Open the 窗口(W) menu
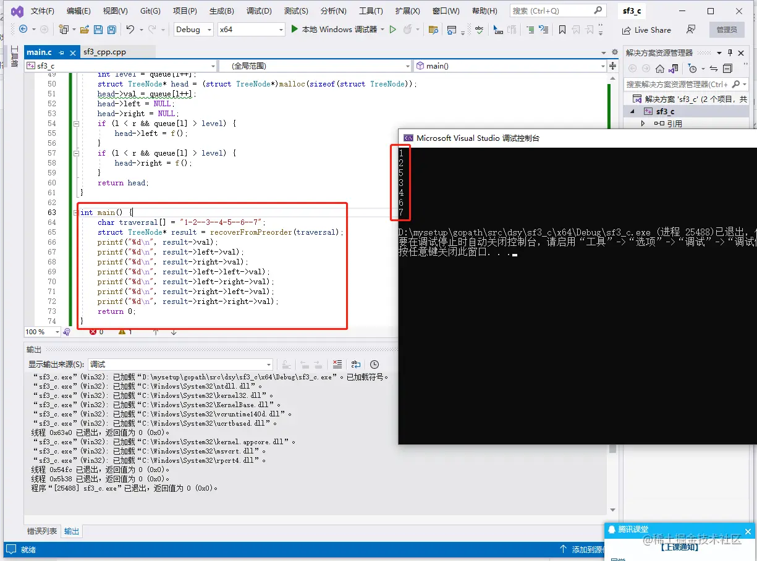757x561 pixels. [x=446, y=11]
